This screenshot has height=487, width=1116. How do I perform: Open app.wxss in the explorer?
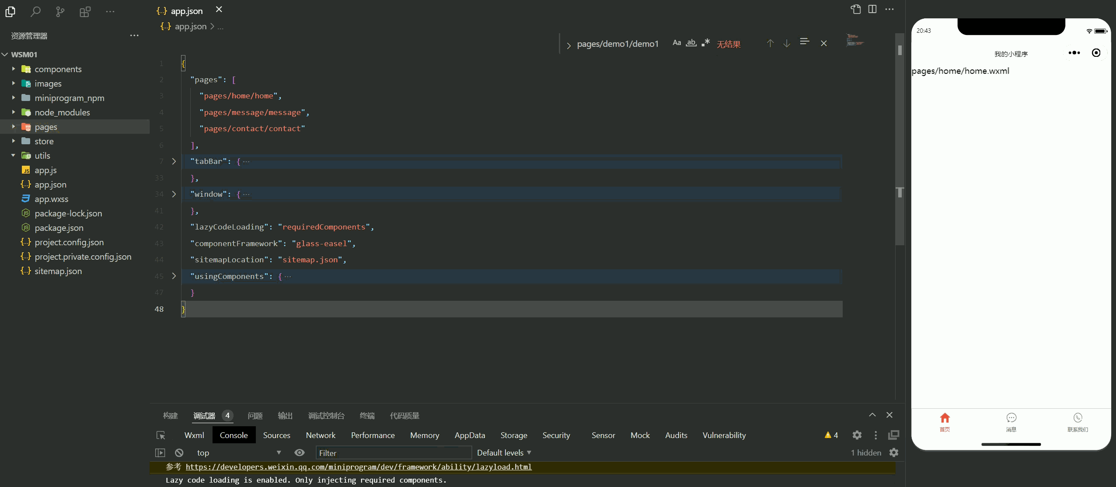click(51, 199)
